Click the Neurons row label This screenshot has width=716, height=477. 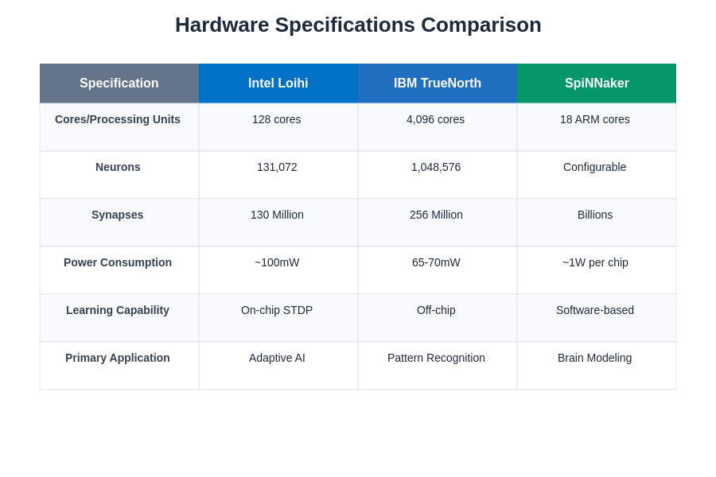click(118, 167)
